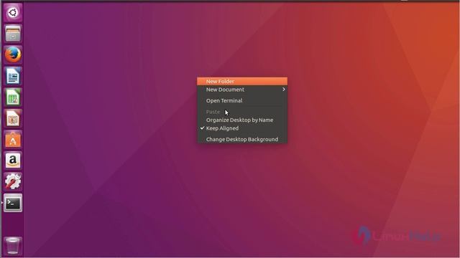Screen dimensions: 460x258
Task: Launch Firefox web browser
Action: (13, 54)
